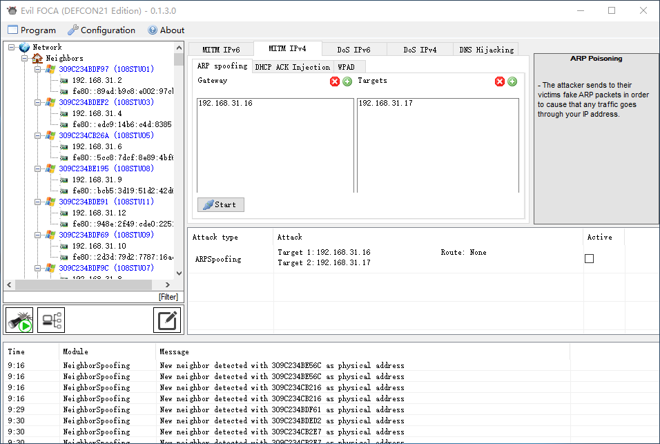Viewport: 660px width, 444px height.
Task: Click Windows icon of 309C234BDE91 host
Action: [50, 202]
